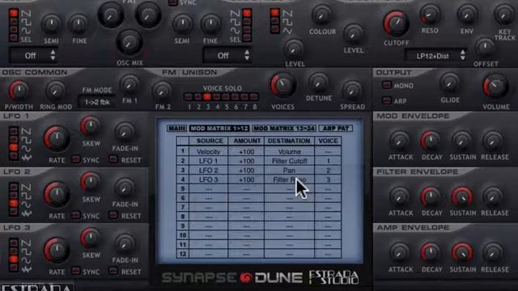Enable the ARP output toggle
The image size is (518, 291).
387,100
